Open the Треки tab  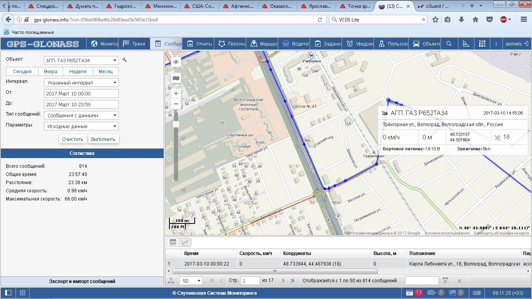[134, 44]
